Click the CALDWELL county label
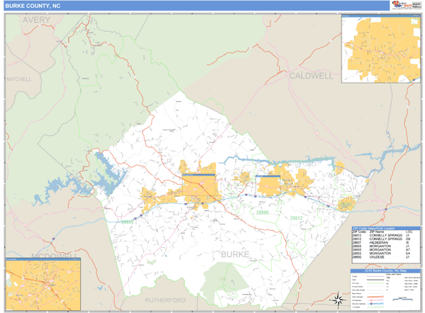The image size is (425, 313). (310, 75)
